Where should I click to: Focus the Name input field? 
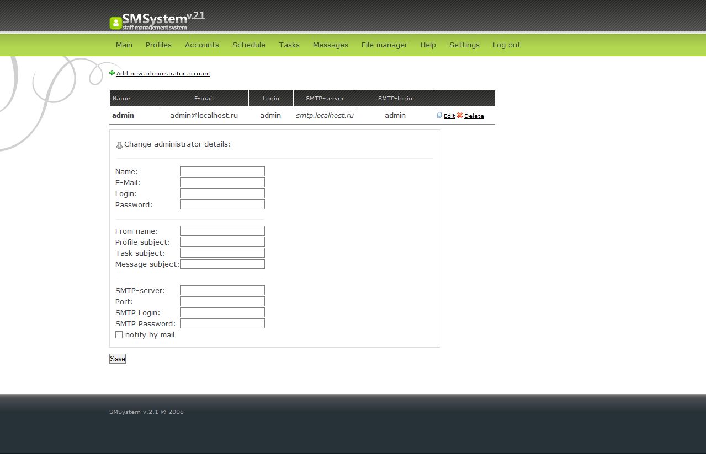(222, 171)
